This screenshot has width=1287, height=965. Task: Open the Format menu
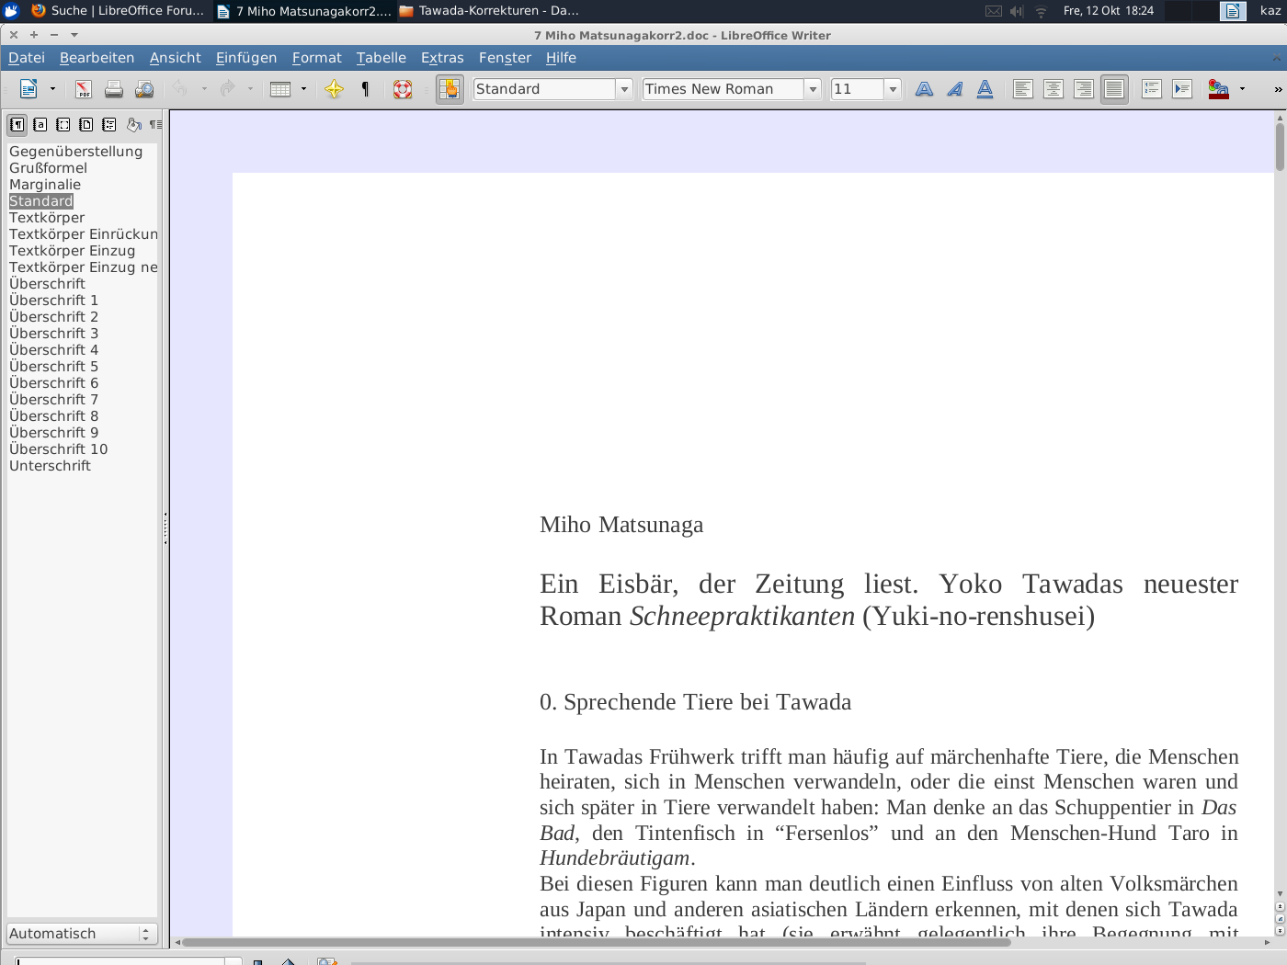(x=316, y=58)
